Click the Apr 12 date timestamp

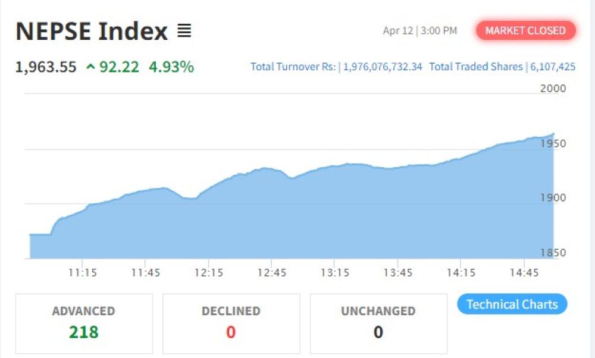(398, 31)
